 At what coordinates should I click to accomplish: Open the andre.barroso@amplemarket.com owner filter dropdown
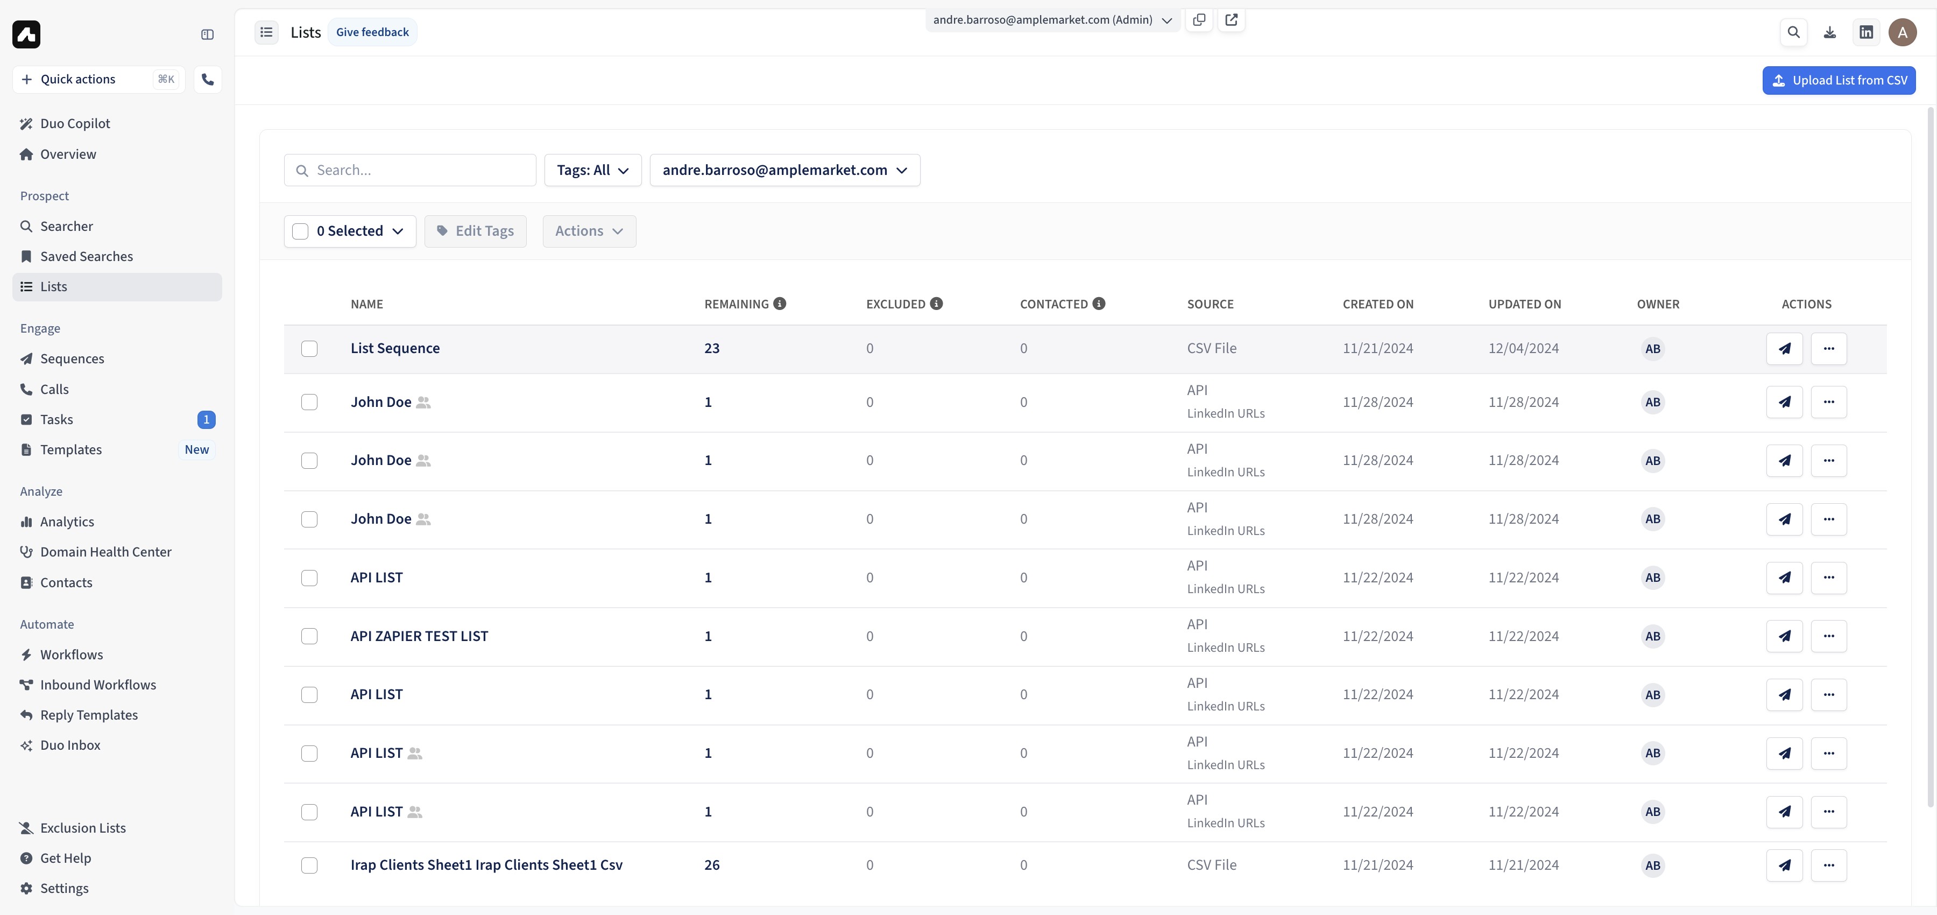(784, 170)
